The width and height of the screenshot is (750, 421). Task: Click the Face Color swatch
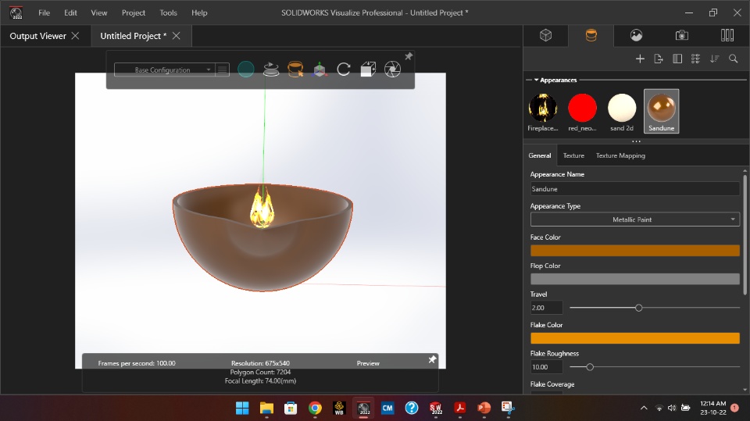point(634,251)
